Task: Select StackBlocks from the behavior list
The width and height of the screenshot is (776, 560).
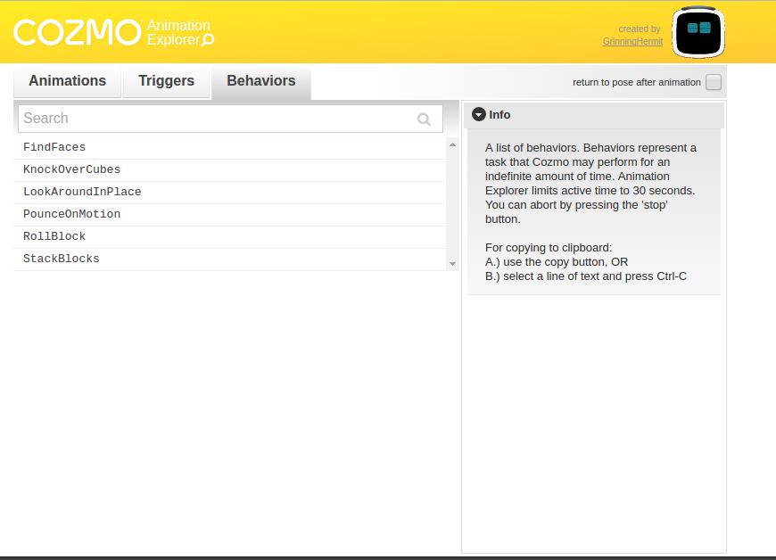Action: [62, 259]
